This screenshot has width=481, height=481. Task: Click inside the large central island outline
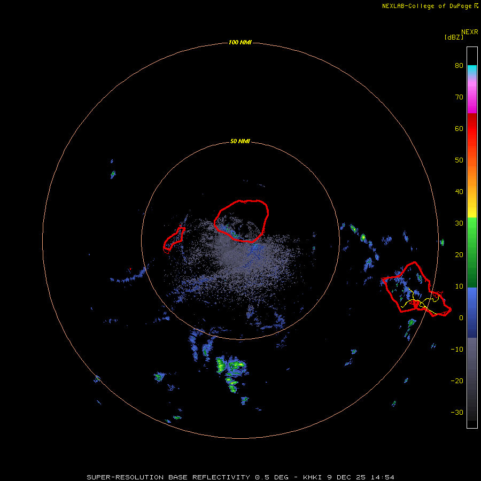(x=242, y=221)
